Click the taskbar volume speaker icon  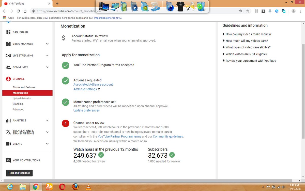[283, 187]
